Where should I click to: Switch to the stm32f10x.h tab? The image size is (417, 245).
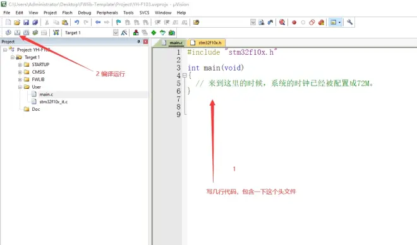pyautogui.click(x=207, y=43)
